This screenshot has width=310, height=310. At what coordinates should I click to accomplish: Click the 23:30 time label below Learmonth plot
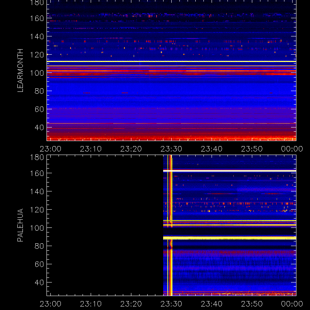click(x=171, y=149)
